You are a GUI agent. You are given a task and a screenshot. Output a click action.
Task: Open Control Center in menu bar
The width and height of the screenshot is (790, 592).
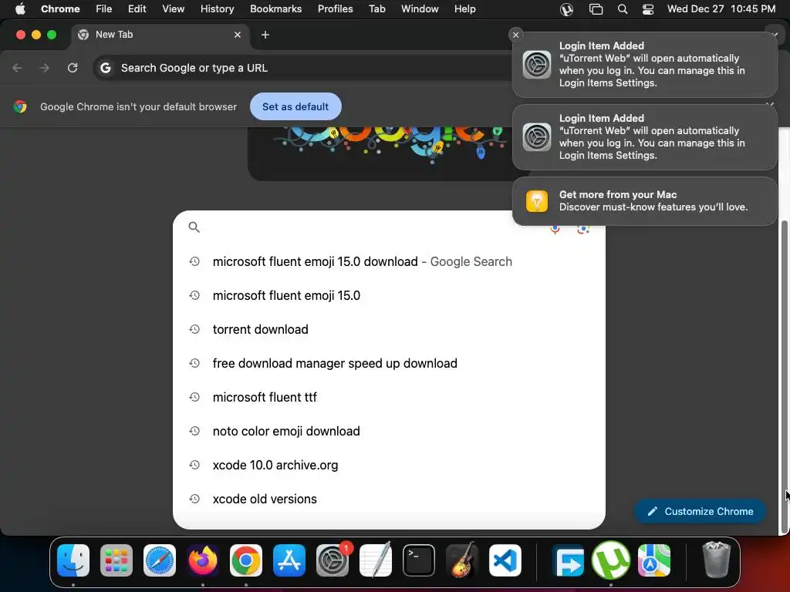pyautogui.click(x=648, y=9)
